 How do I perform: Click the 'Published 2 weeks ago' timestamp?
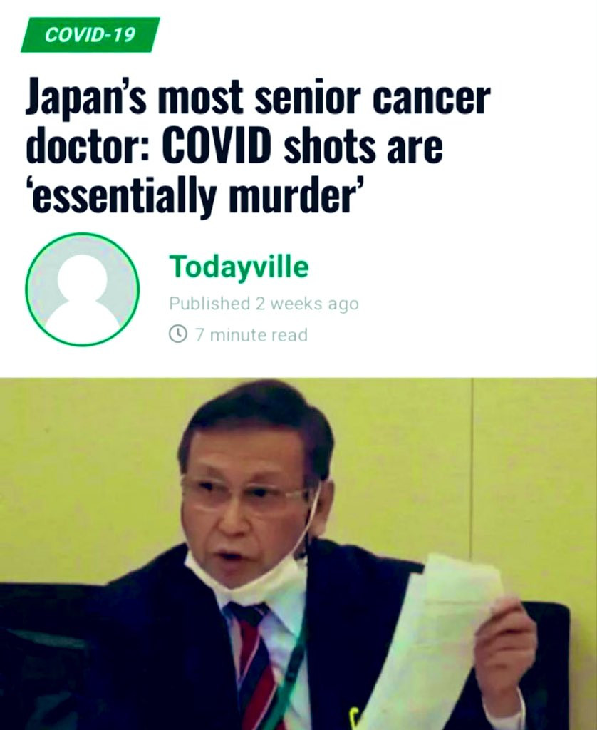click(x=264, y=304)
